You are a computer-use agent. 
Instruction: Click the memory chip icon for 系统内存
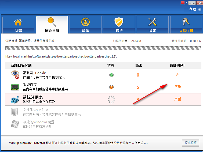point(15,87)
